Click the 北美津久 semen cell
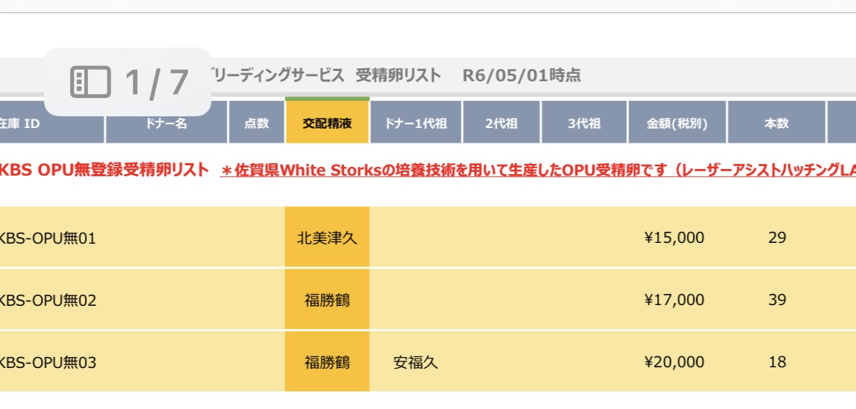The height and width of the screenshot is (409, 856). pyautogui.click(x=328, y=238)
